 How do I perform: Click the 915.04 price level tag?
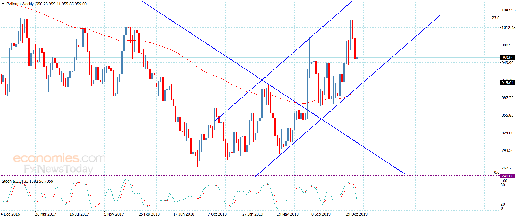tap(508, 83)
